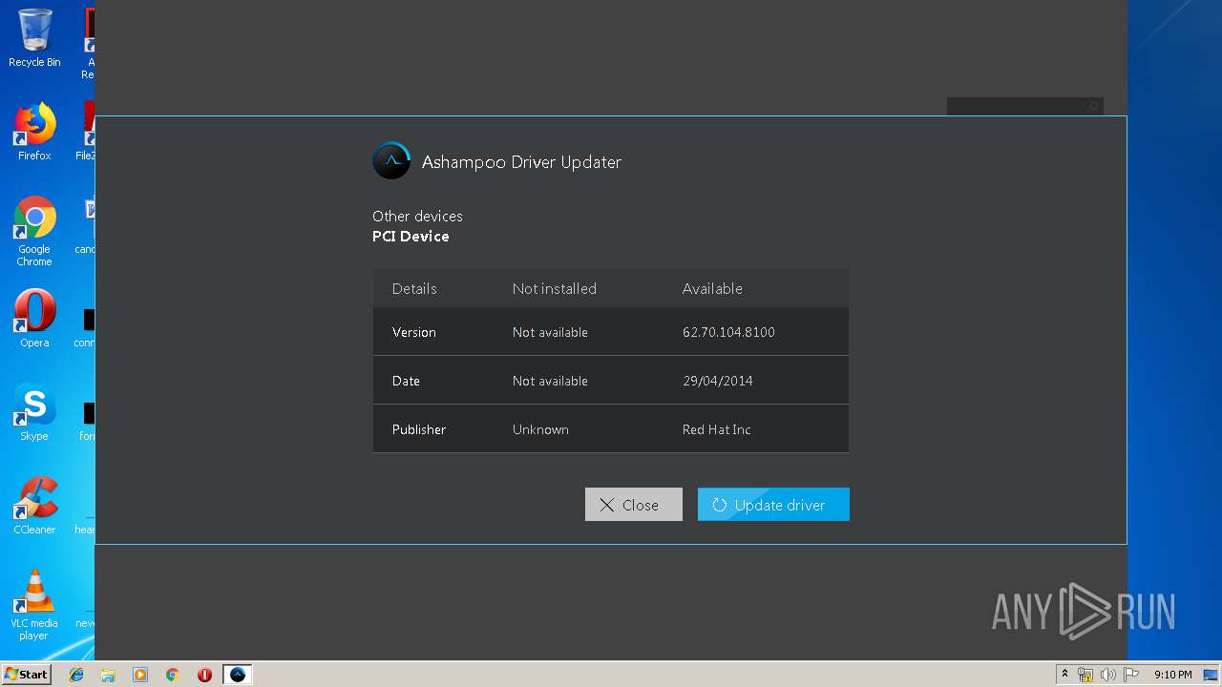This screenshot has width=1222, height=687.
Task: Close the driver details dialog
Action: pos(633,505)
